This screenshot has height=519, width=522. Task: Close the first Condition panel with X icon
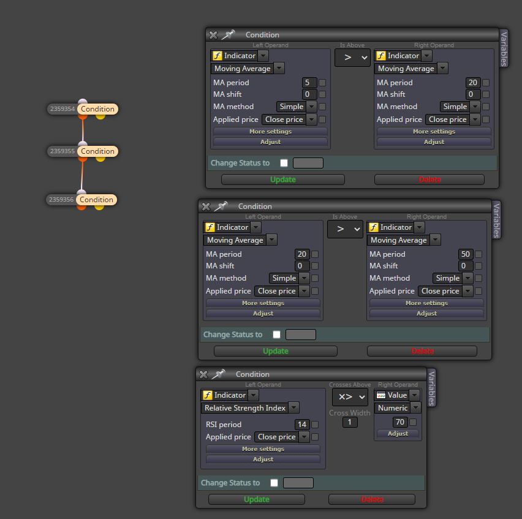click(213, 35)
